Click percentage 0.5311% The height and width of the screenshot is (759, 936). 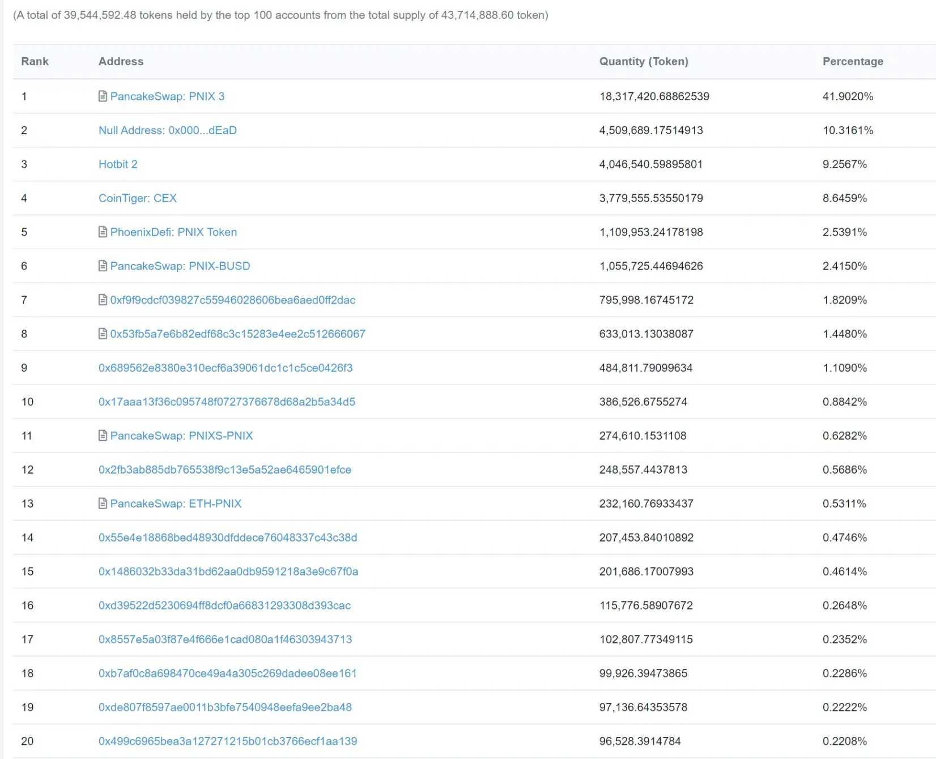(845, 504)
